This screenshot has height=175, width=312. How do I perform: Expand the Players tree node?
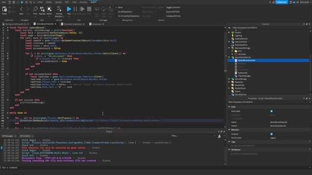[x=229, y=33]
